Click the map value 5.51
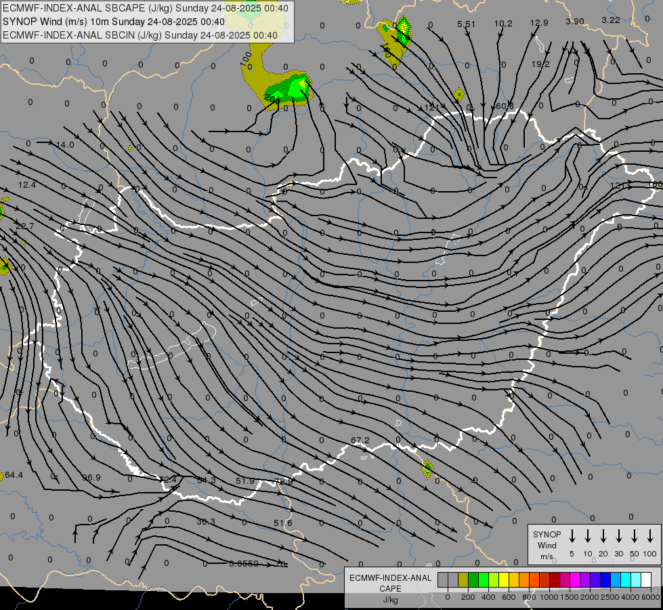Image resolution: width=663 pixels, height=610 pixels. pyautogui.click(x=467, y=24)
